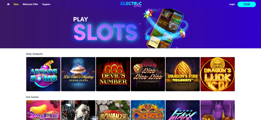Launch the 666 Devil's Number slot

click(x=113, y=74)
